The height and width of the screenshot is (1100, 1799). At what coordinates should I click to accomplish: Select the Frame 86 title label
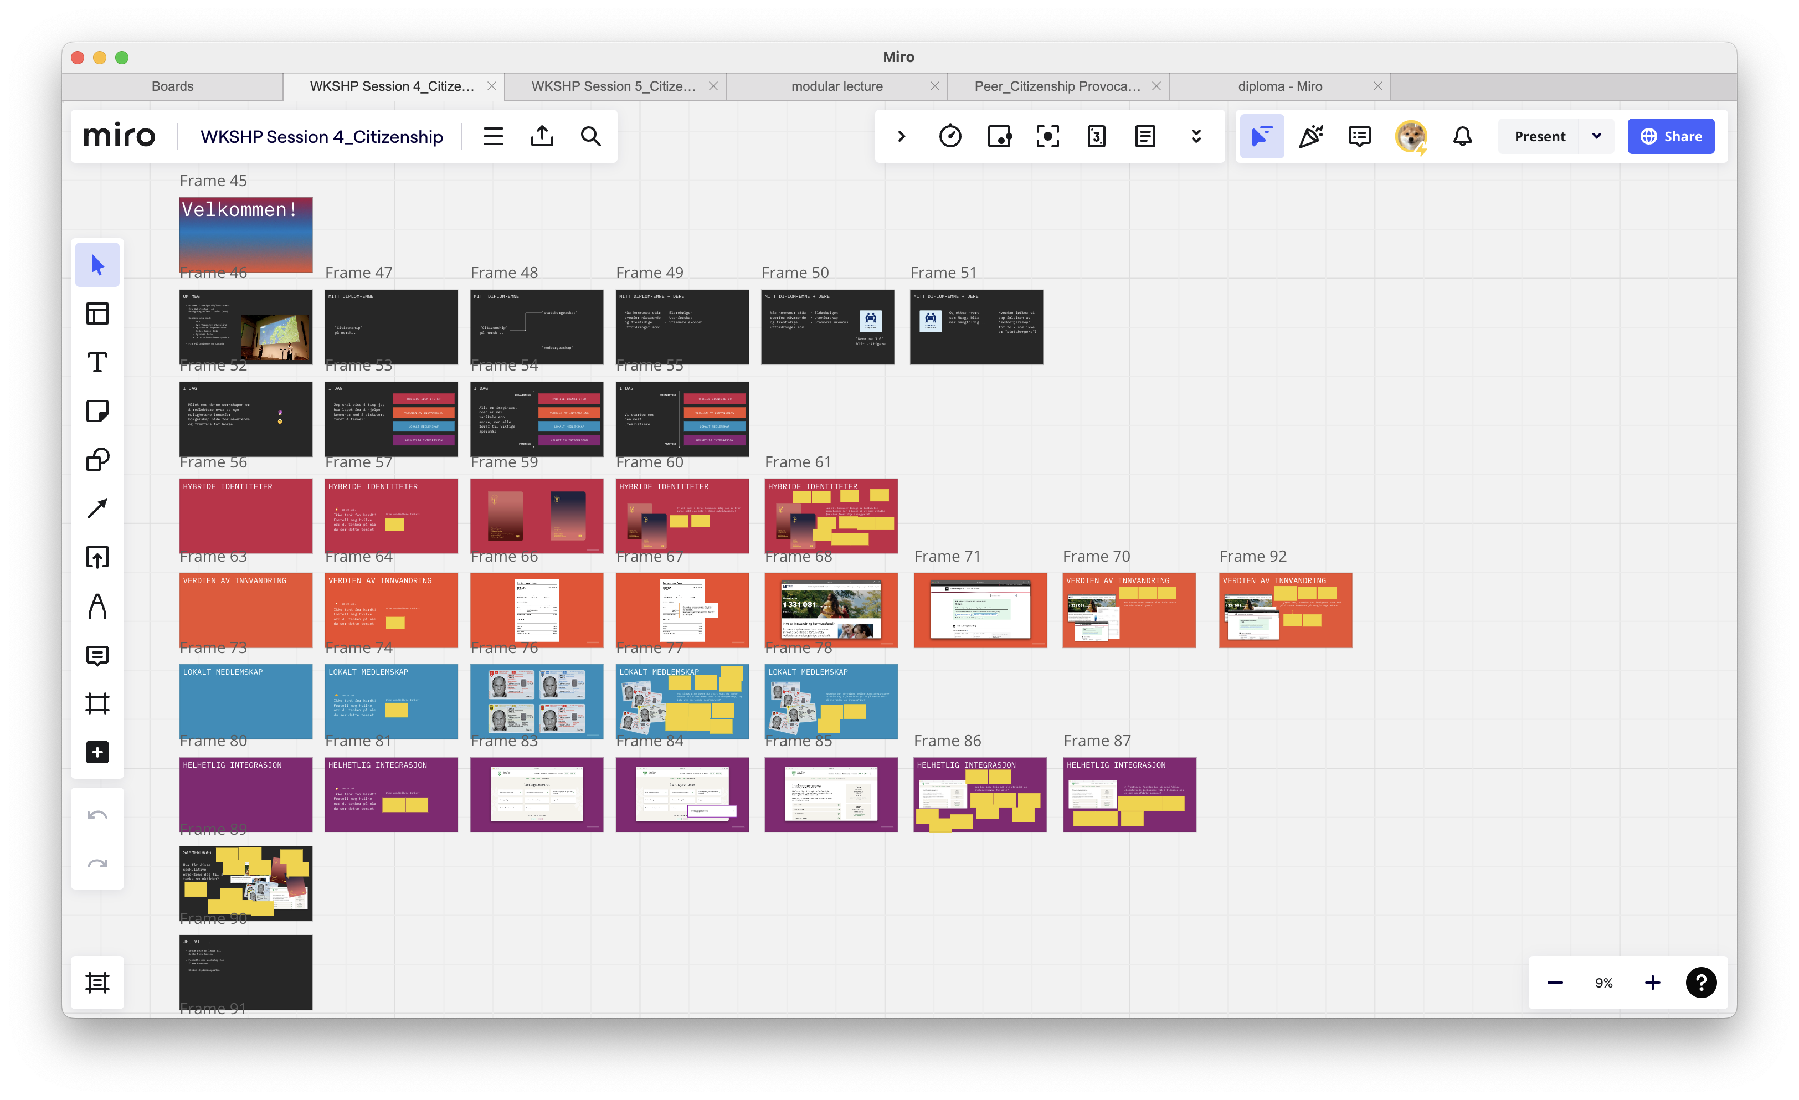pyautogui.click(x=947, y=741)
